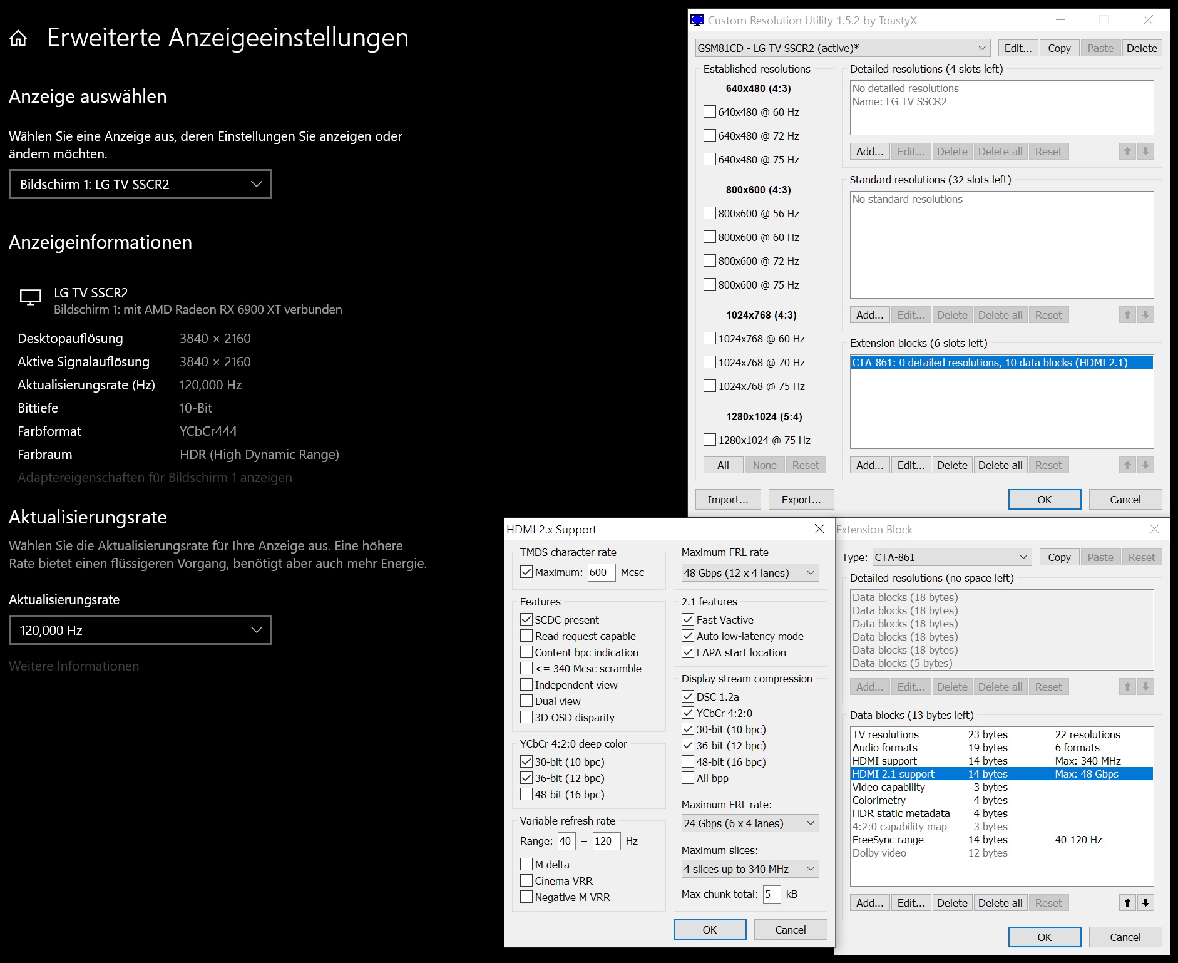
Task: Select the FreeSync range data block
Action: [1001, 840]
